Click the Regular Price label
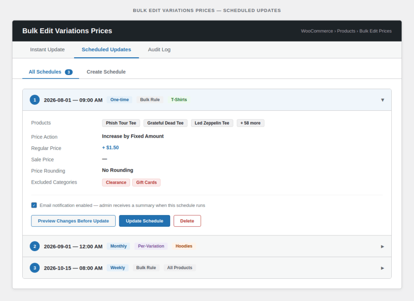The width and height of the screenshot is (414, 301). tap(46, 148)
